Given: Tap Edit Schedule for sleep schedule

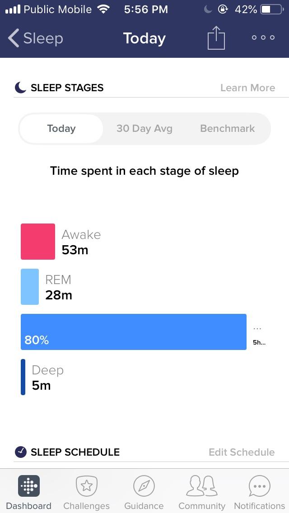Looking at the screenshot, I should click(x=242, y=452).
